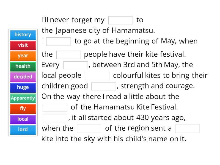The image size is (220, 165).
Task: Select the blue 'huge' tile
Action: click(23, 87)
